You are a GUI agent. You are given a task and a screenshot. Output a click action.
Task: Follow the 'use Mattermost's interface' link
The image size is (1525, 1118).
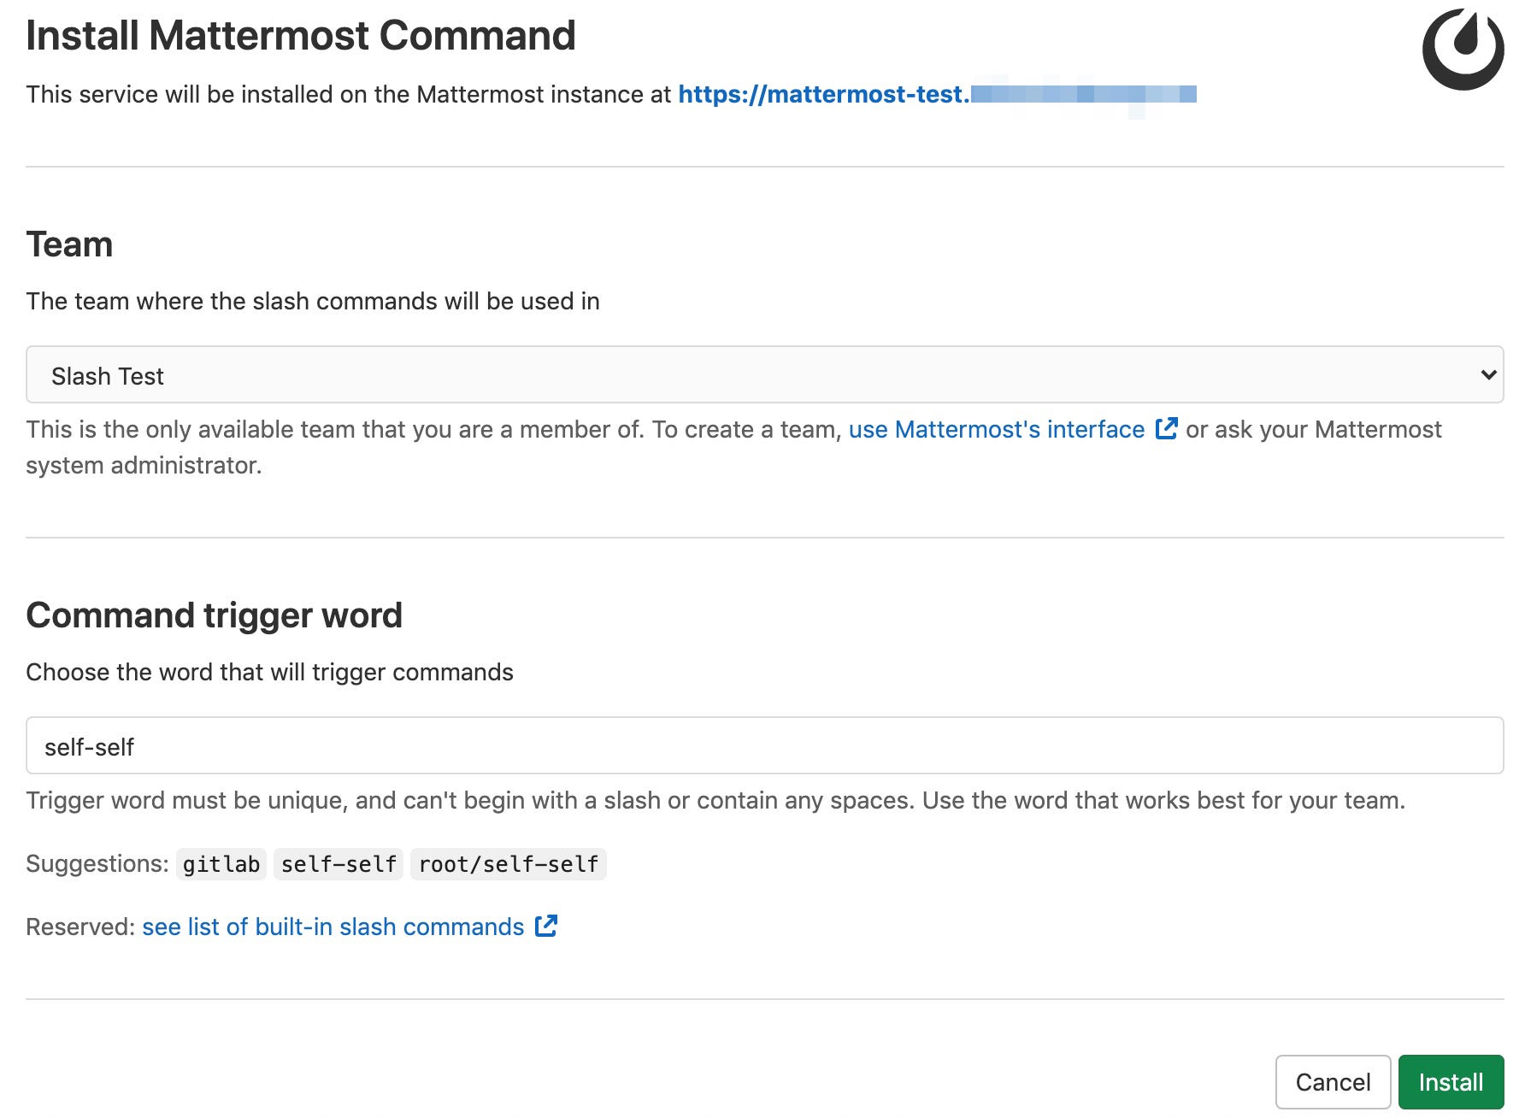coord(996,429)
